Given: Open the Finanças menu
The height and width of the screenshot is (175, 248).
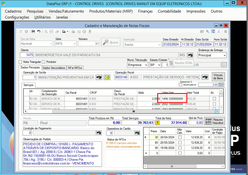Looking at the screenshot, I should pyautogui.click(x=145, y=11).
